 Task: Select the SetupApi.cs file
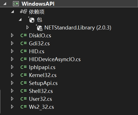[43, 83]
